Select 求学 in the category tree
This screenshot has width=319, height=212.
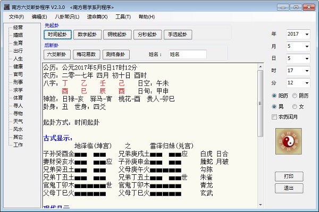pyautogui.click(x=18, y=90)
